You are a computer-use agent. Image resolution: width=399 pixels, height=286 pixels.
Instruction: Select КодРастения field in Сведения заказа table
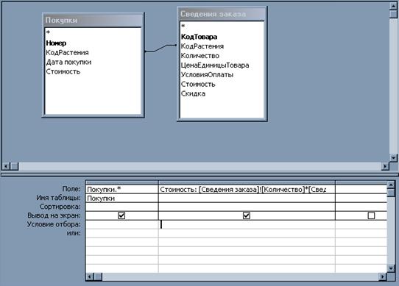tap(202, 46)
